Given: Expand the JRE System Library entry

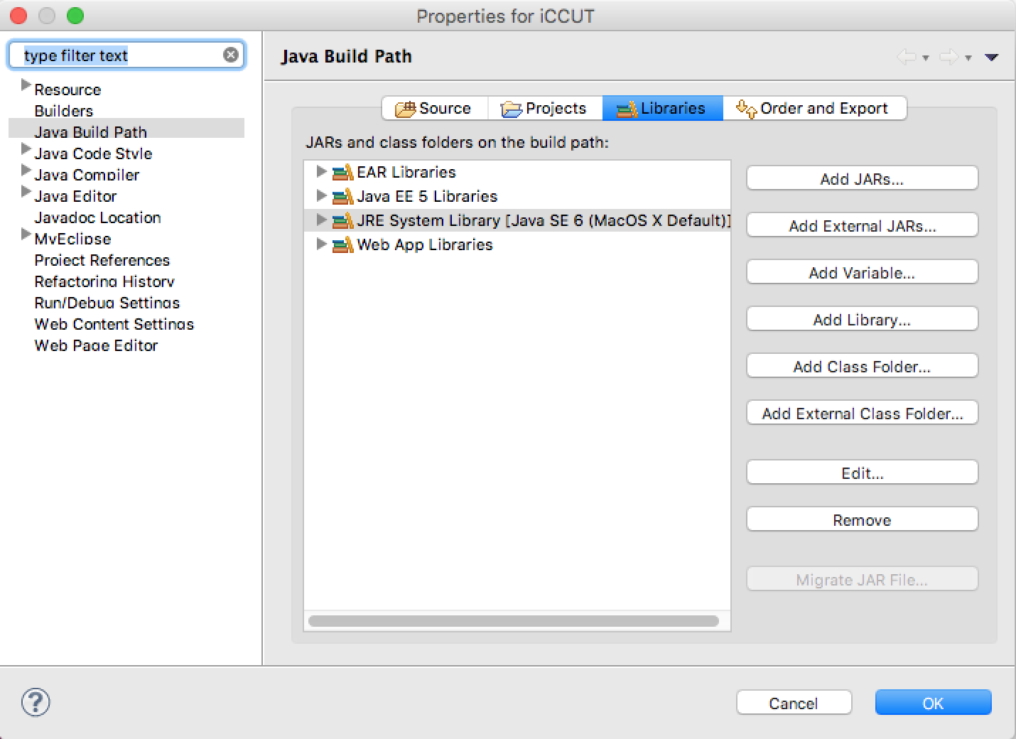Looking at the screenshot, I should pyautogui.click(x=321, y=220).
